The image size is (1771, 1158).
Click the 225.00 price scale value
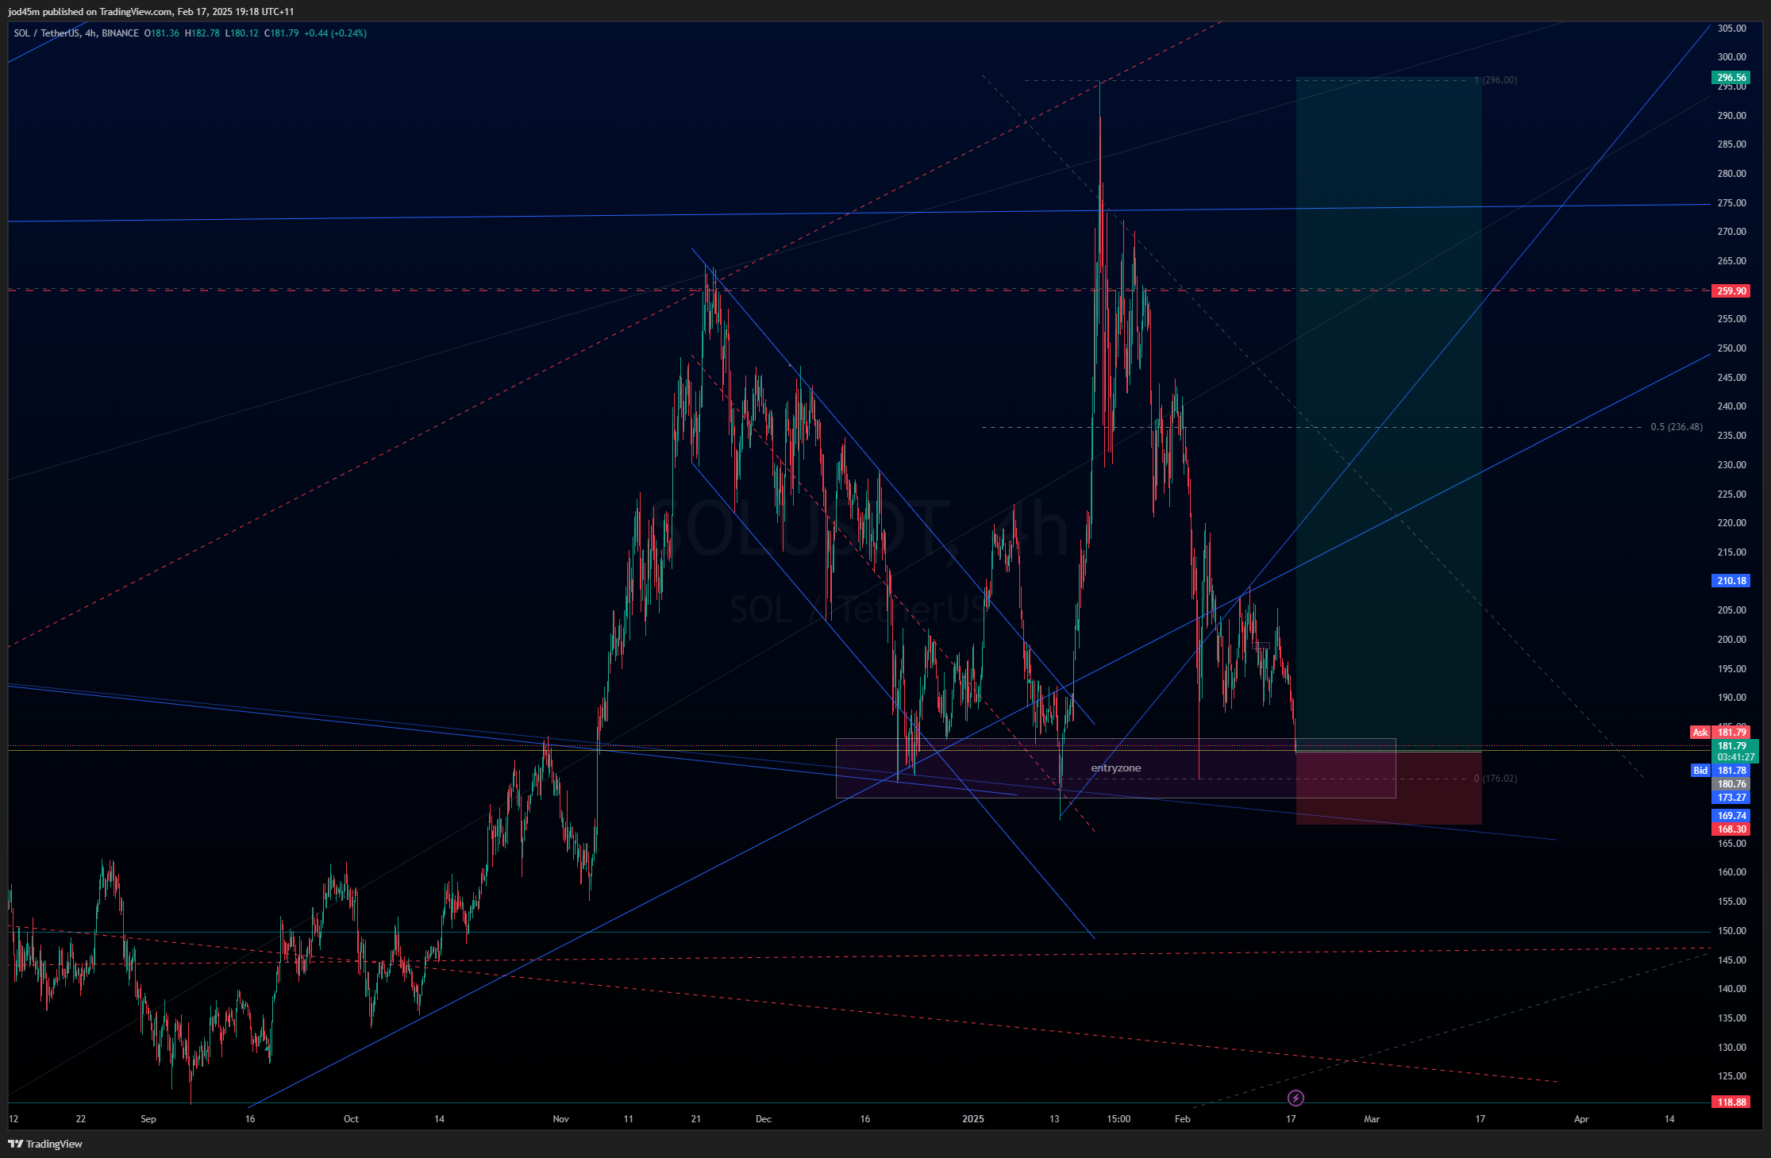point(1732,494)
